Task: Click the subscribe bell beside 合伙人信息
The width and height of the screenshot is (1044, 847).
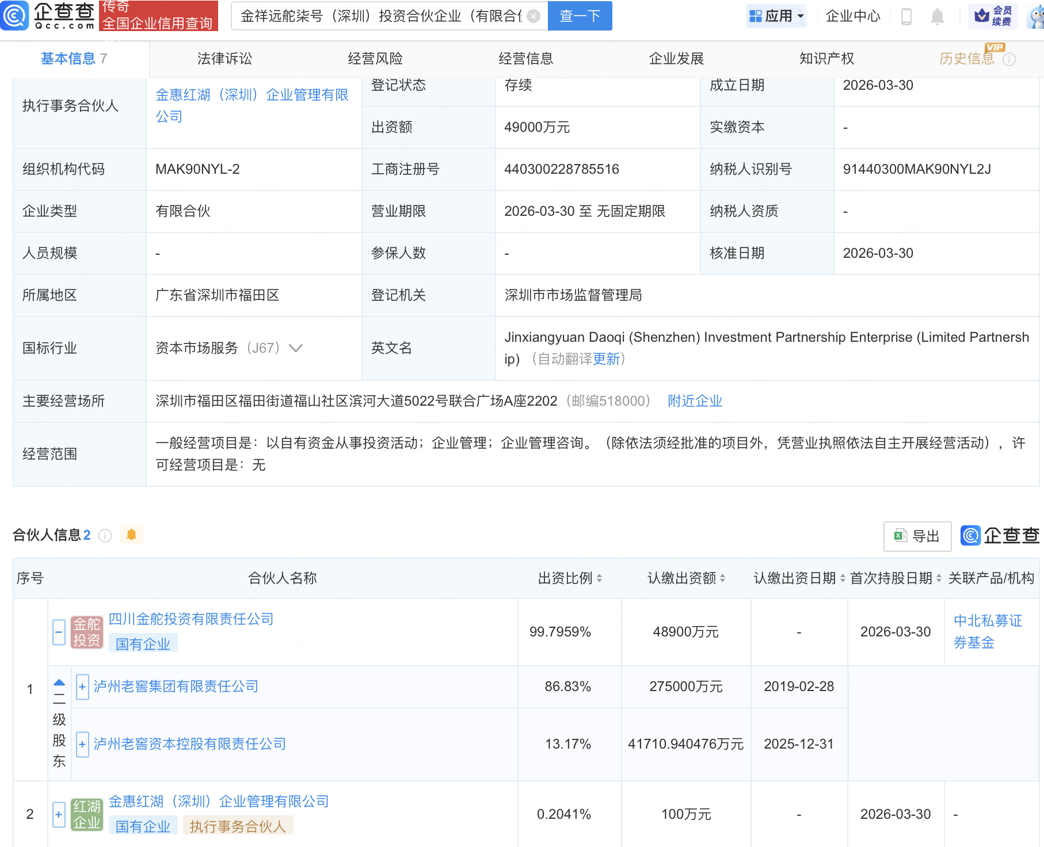Action: [x=132, y=535]
